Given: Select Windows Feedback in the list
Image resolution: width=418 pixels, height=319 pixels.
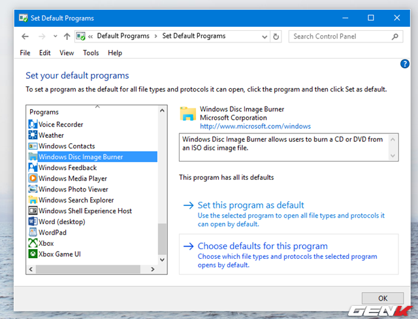Looking at the screenshot, I should point(68,167).
